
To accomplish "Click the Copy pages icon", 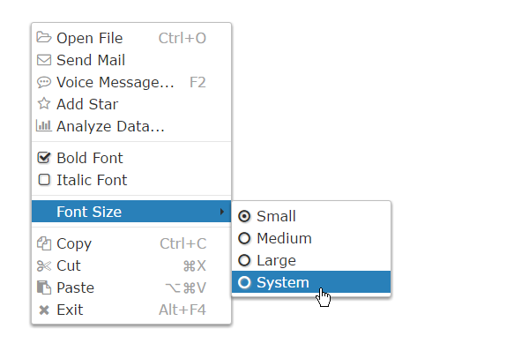I will (x=43, y=243).
